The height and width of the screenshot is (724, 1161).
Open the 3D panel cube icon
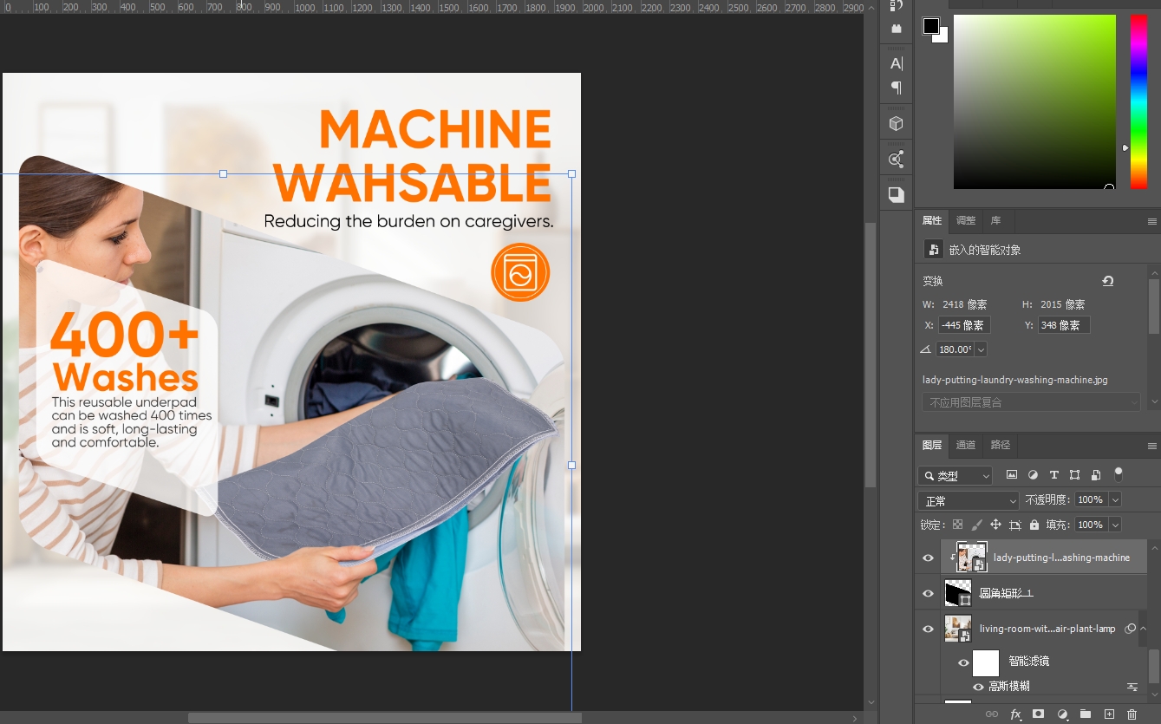(897, 123)
